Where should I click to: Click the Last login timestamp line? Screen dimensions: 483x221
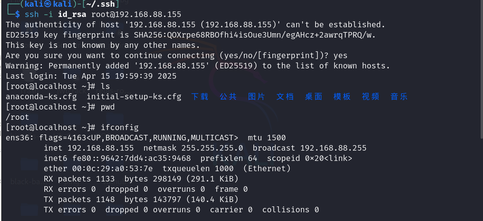(91, 76)
